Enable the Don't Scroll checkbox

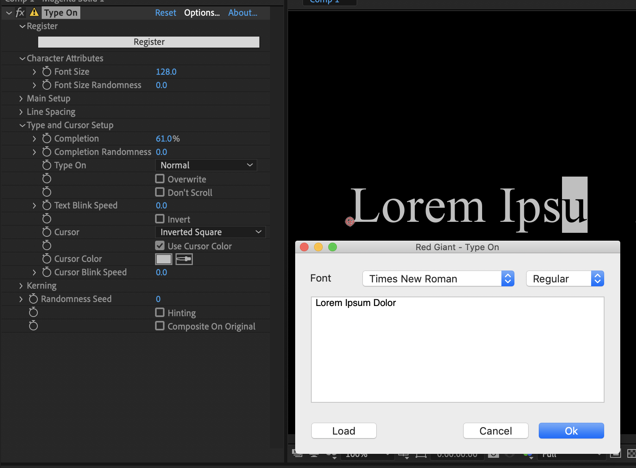click(160, 192)
